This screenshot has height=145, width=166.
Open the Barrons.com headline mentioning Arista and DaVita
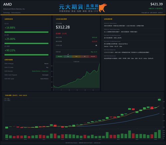(x=128, y=59)
